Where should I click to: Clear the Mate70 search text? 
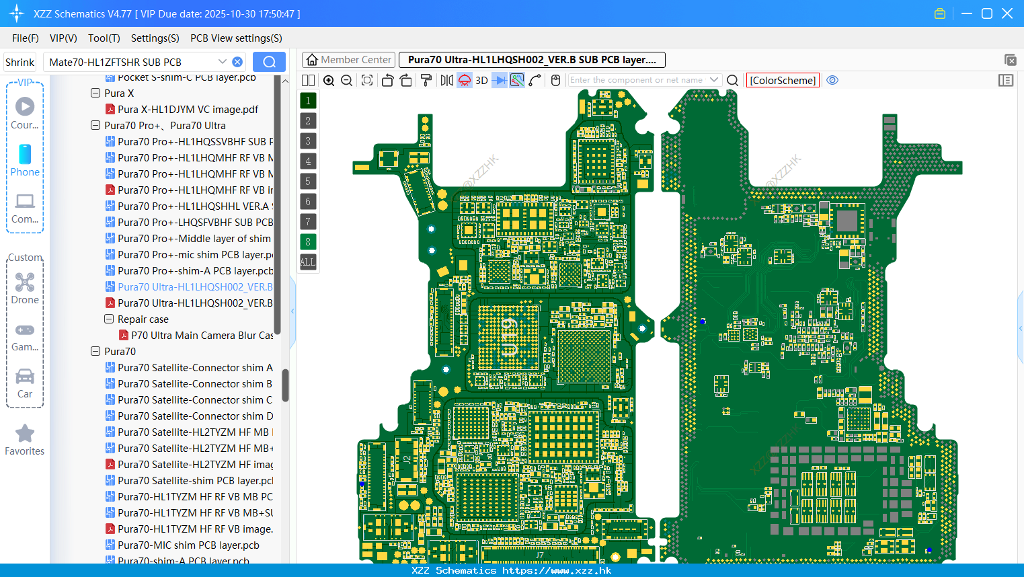(x=237, y=62)
